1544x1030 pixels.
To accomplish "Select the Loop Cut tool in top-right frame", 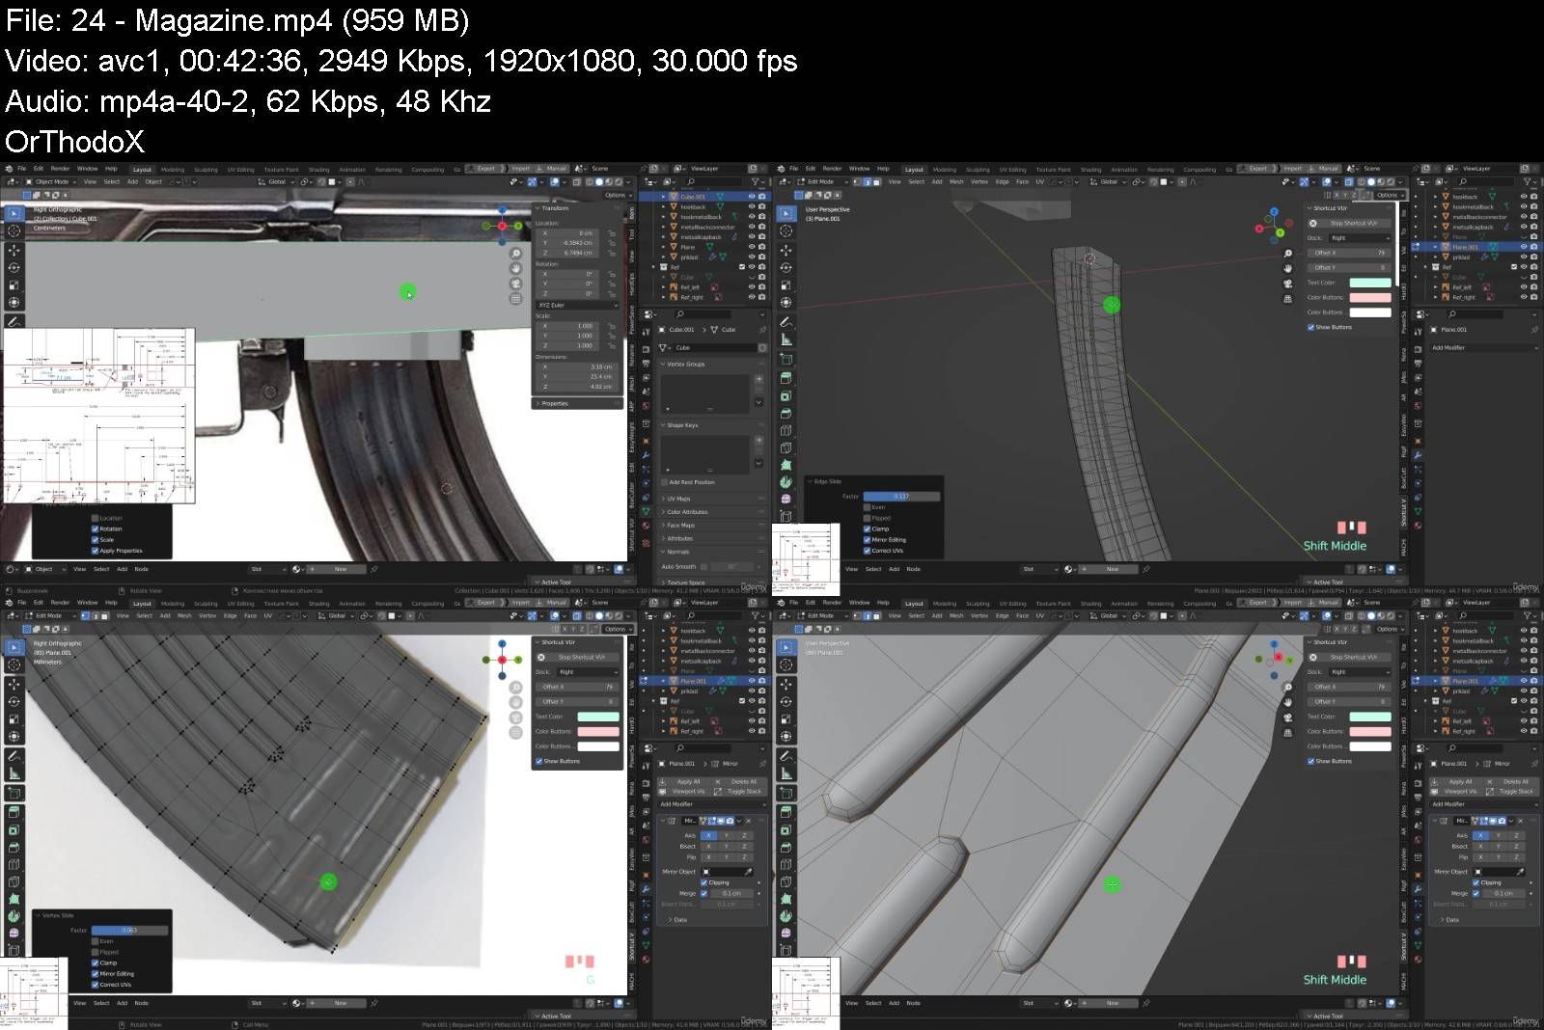I will (786, 430).
